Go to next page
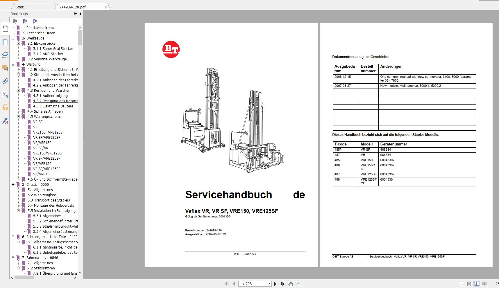The image size is (499, 288). [275, 283]
